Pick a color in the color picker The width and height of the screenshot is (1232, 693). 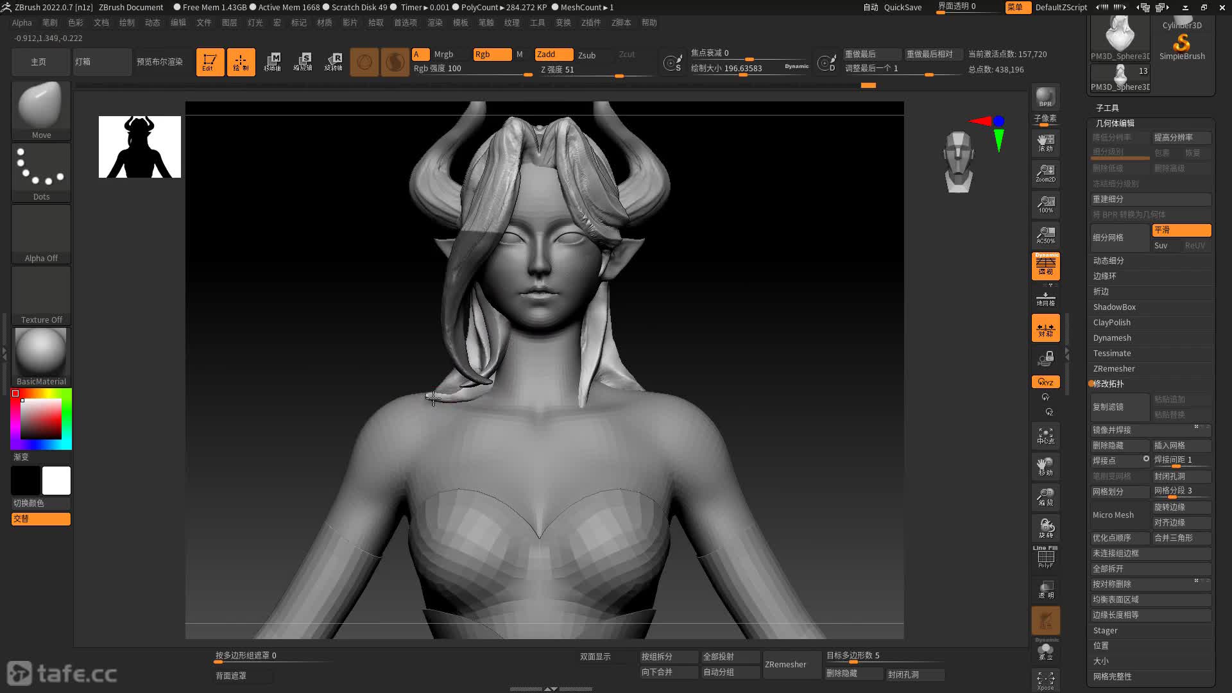(41, 418)
